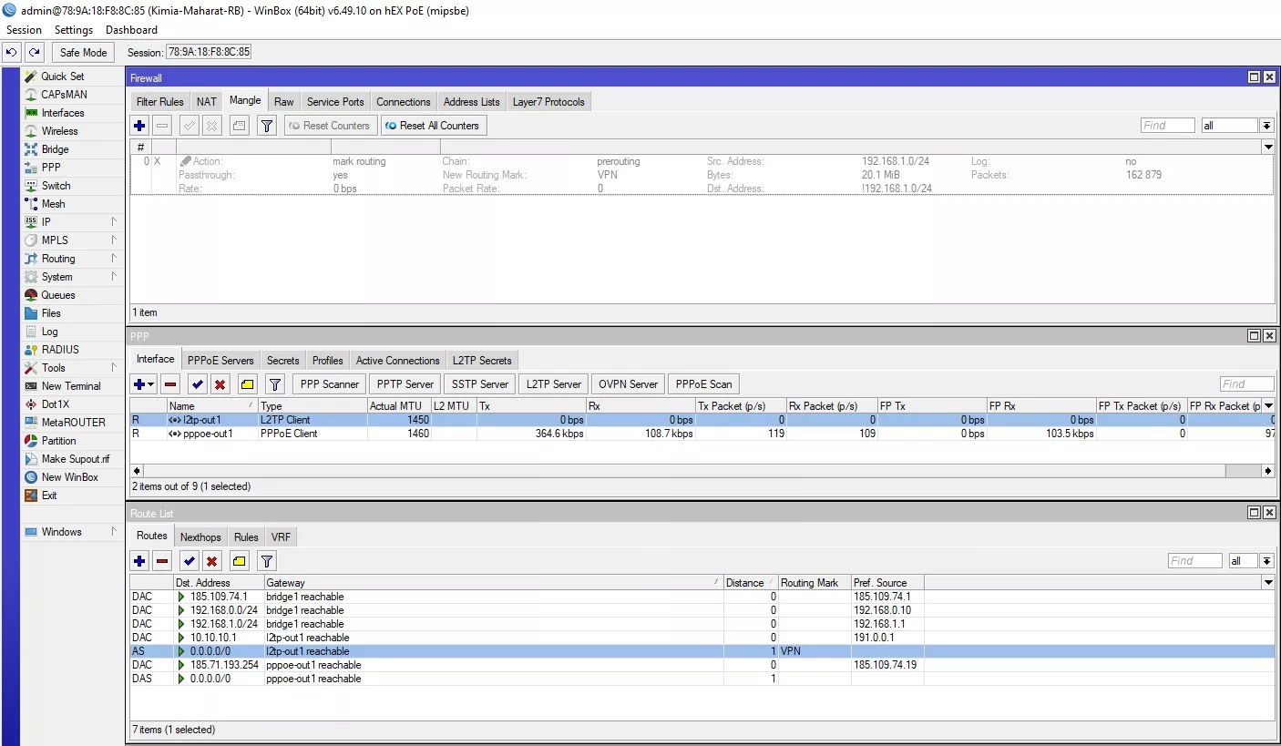Click Reset Counters in Firewall

click(330, 126)
